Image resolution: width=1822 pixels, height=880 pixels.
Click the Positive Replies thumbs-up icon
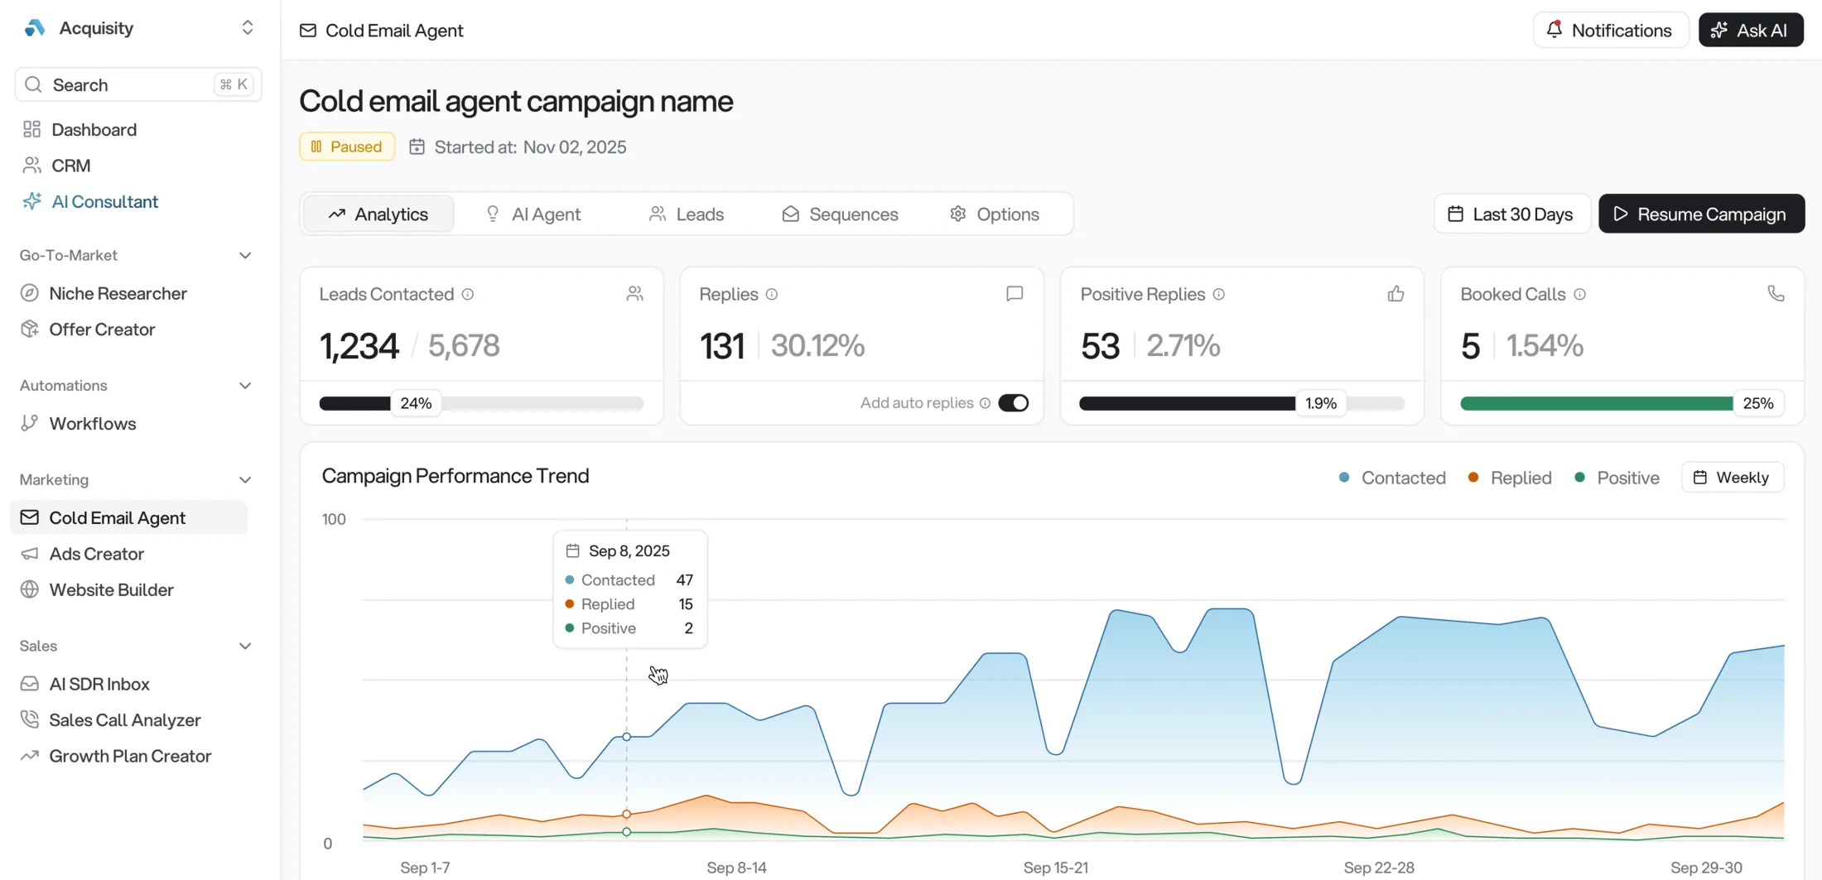[1396, 293]
